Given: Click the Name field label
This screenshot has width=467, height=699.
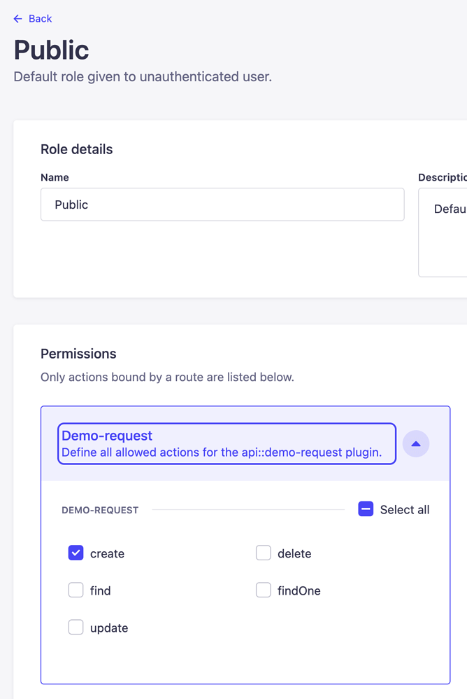Looking at the screenshot, I should (55, 177).
